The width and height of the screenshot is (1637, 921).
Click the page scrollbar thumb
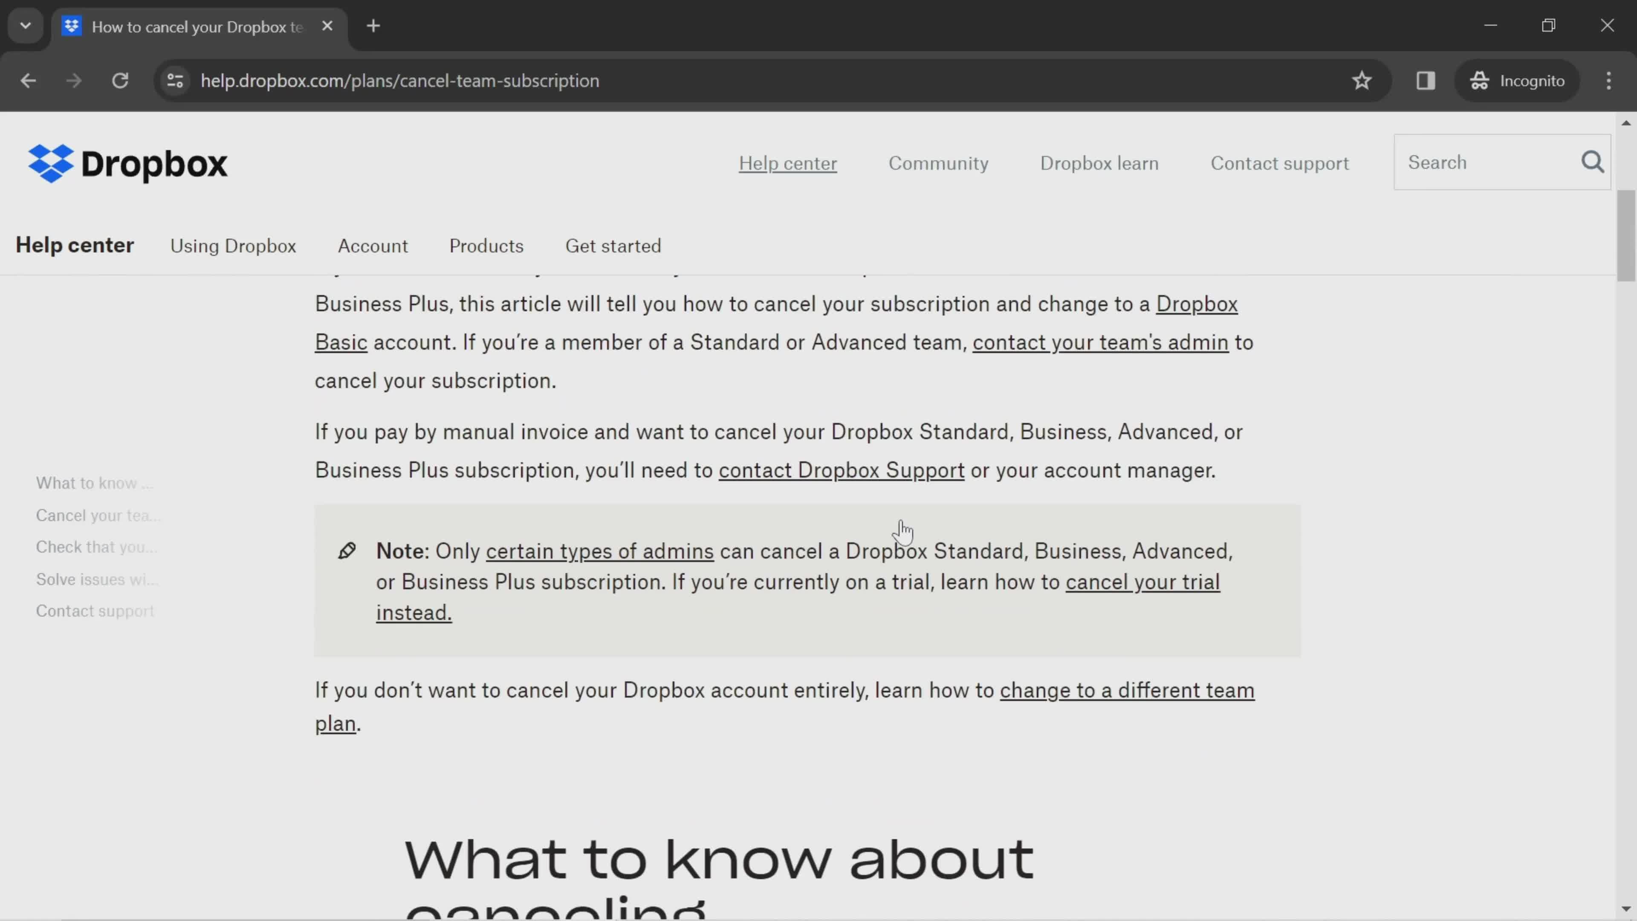(1625, 235)
